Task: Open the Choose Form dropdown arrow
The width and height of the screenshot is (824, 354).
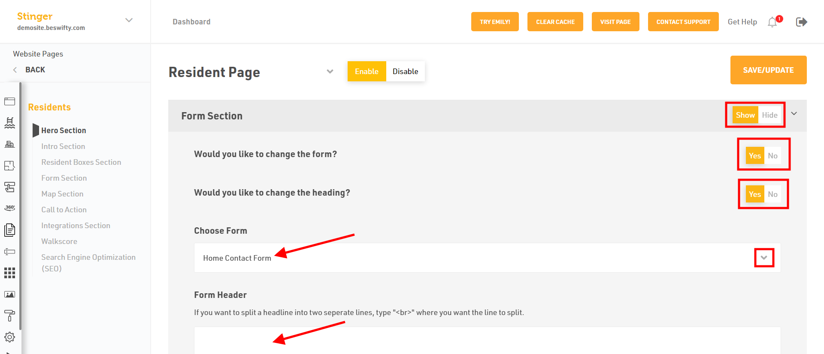Action: click(764, 258)
